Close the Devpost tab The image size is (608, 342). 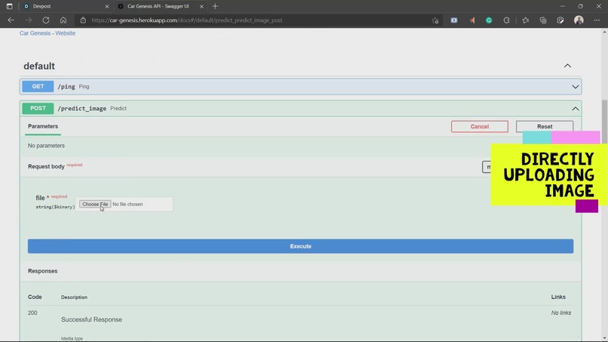pyautogui.click(x=107, y=7)
